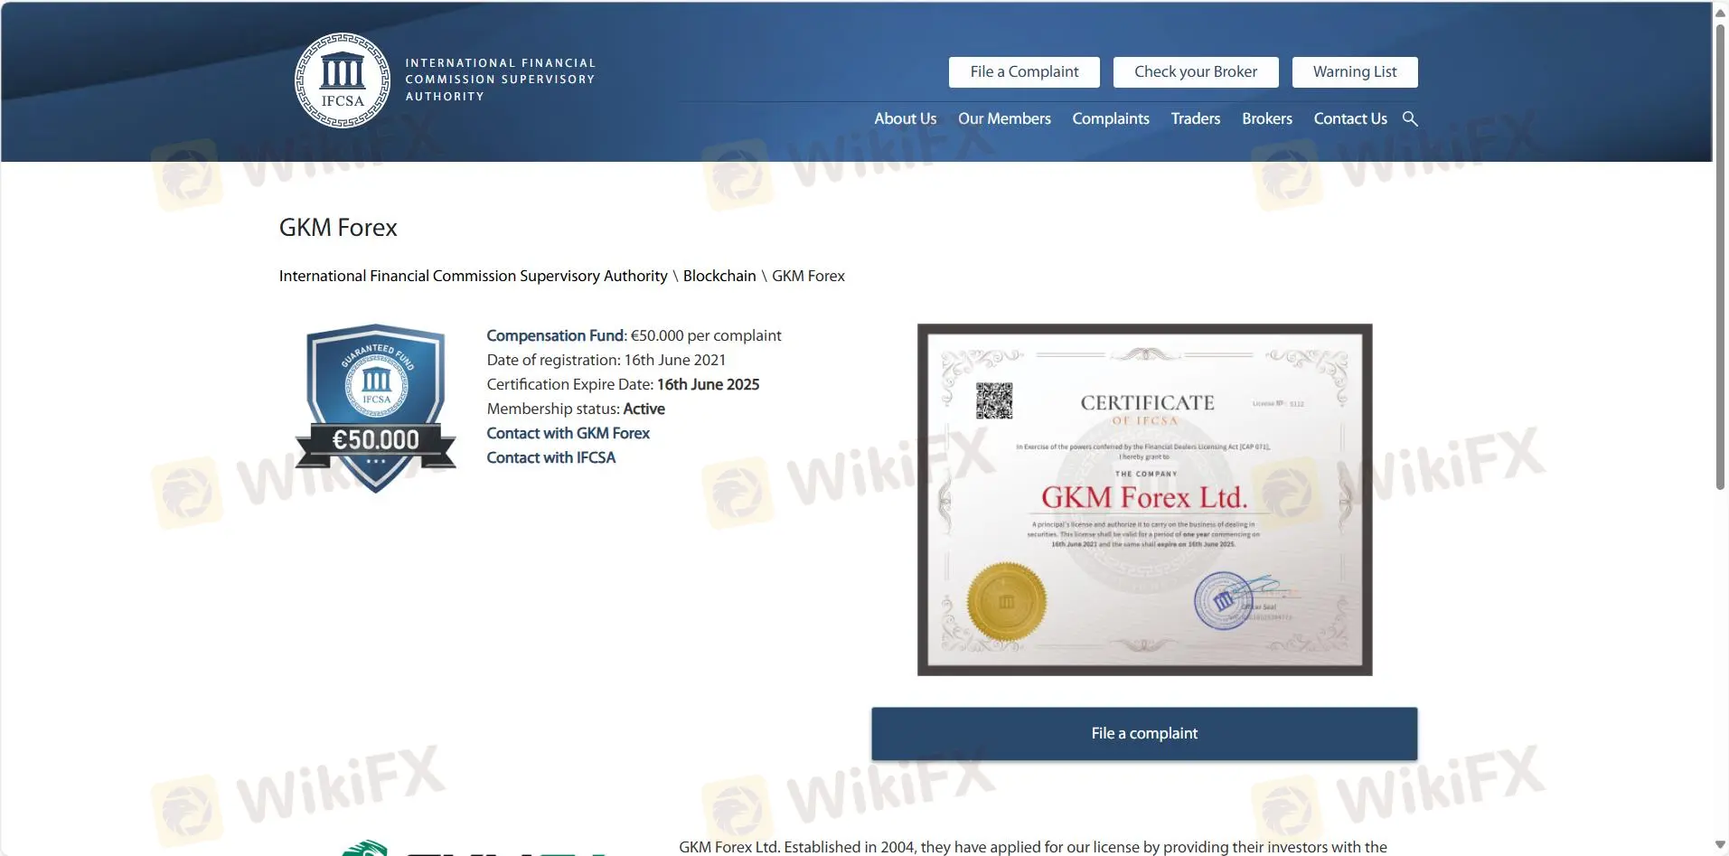The width and height of the screenshot is (1729, 856).
Task: Open the About Us menu
Action: click(905, 118)
